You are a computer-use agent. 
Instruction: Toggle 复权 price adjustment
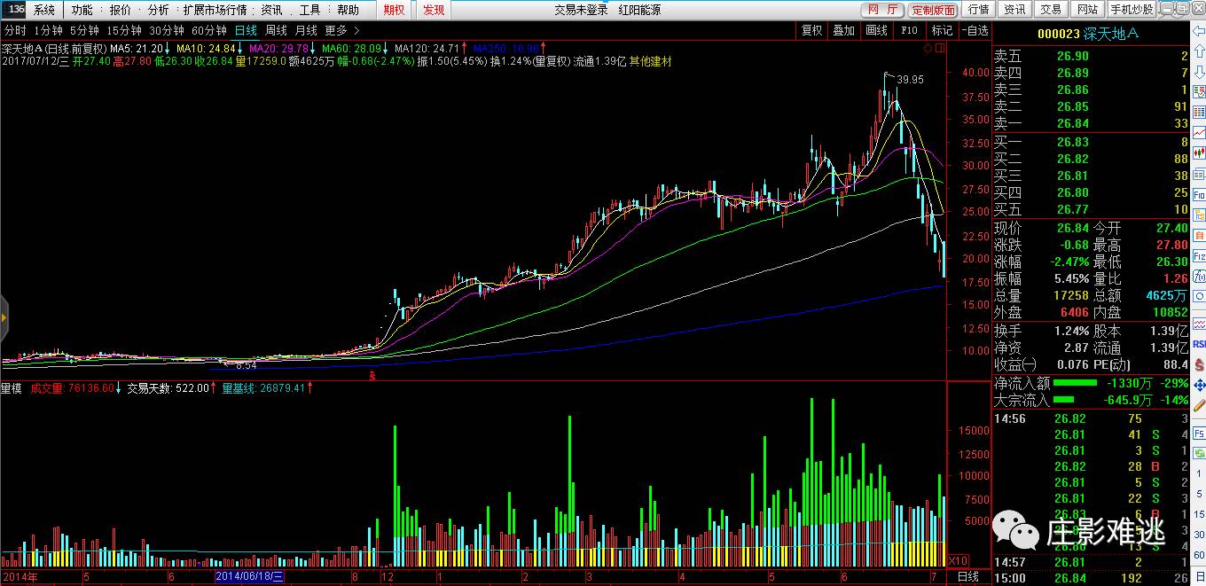coord(811,30)
